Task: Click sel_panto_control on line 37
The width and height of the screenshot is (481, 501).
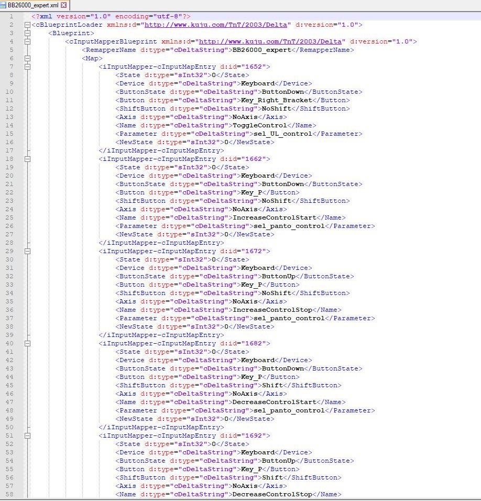Action: pyautogui.click(x=289, y=318)
